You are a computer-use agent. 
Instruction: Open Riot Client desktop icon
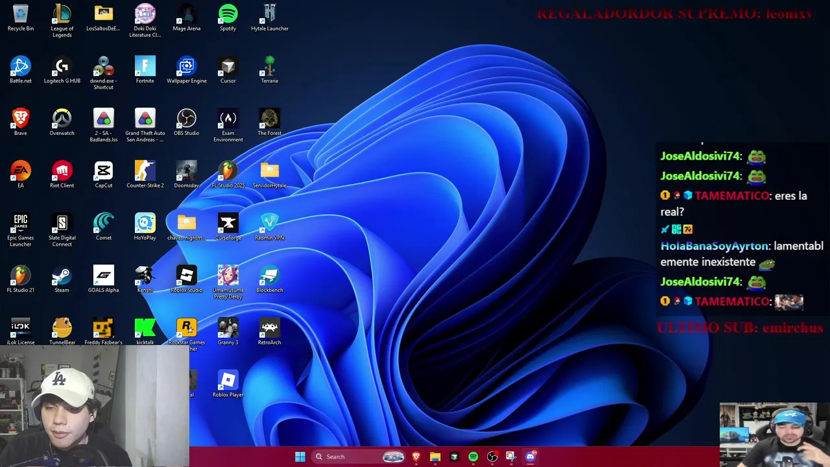(62, 174)
